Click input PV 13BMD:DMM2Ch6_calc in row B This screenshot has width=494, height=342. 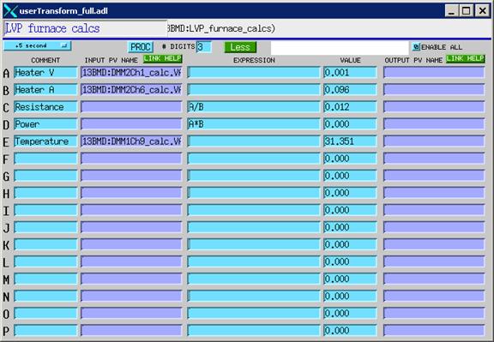tap(131, 90)
